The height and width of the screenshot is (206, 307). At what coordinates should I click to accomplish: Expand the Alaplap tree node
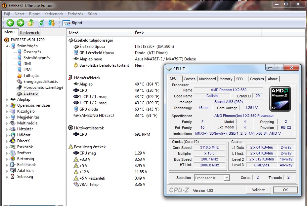click(x=7, y=100)
